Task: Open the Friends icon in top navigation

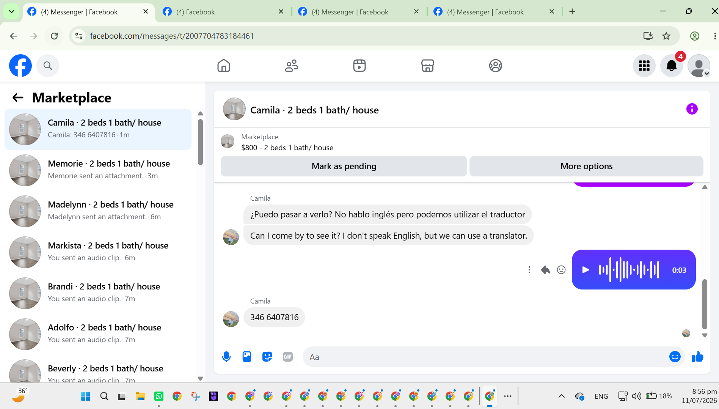Action: pos(292,66)
